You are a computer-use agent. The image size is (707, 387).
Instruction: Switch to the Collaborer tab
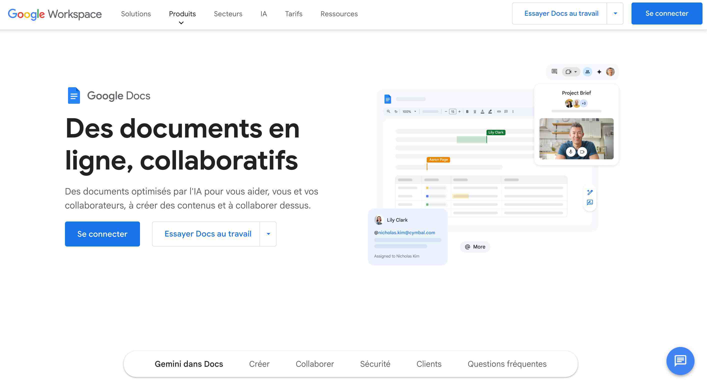click(314, 364)
